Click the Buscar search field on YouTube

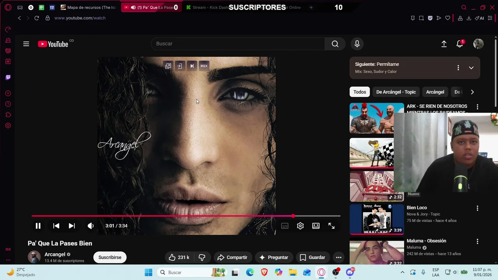[238, 44]
